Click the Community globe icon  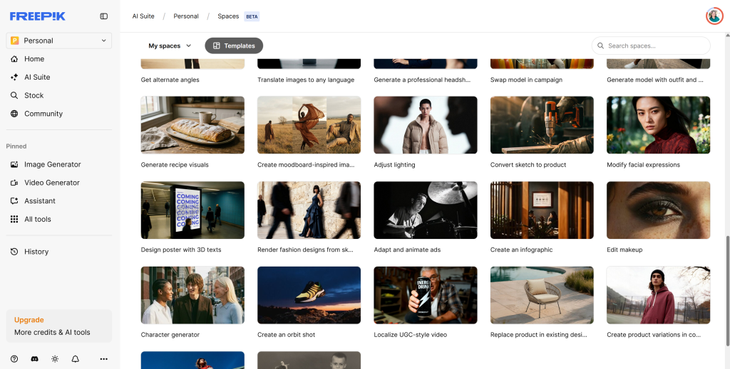(14, 114)
